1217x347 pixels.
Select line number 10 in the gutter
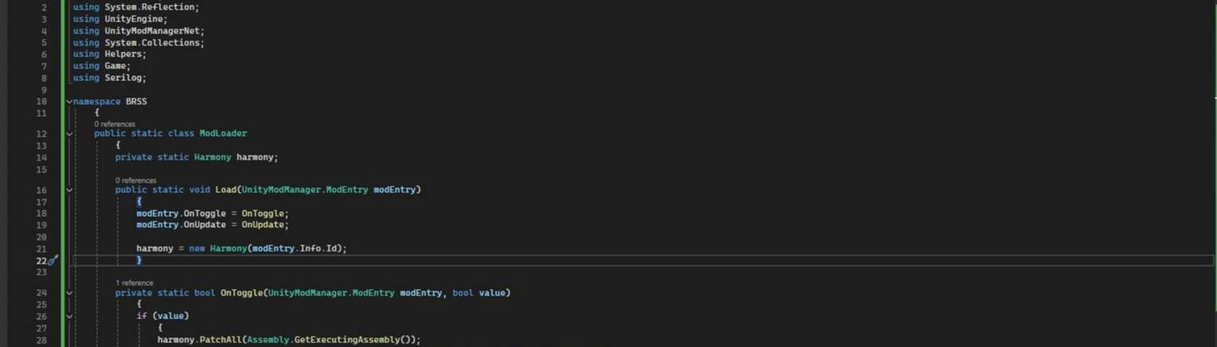[x=41, y=102]
